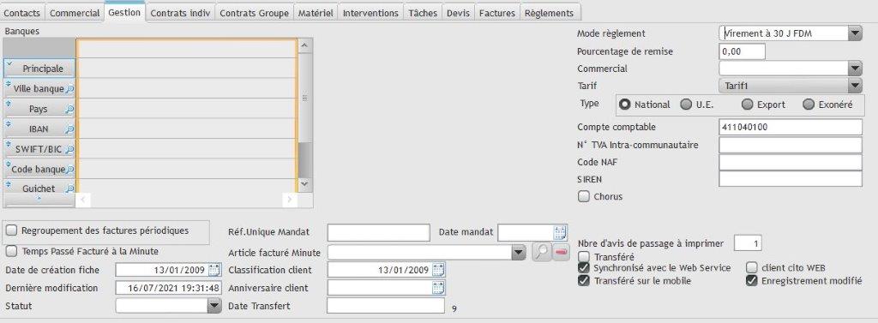
Task: Click the search magnifier button for Article facturé Minute
Action: [x=541, y=253]
